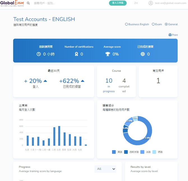Click the up arrow beside +622%
This screenshot has height=181, width=188.
pyautogui.click(x=82, y=81)
